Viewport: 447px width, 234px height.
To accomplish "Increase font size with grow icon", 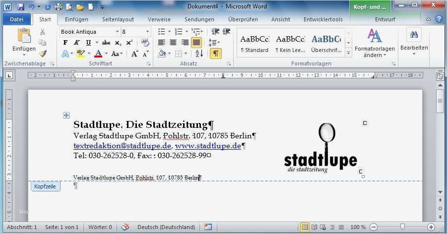I will click(134, 54).
